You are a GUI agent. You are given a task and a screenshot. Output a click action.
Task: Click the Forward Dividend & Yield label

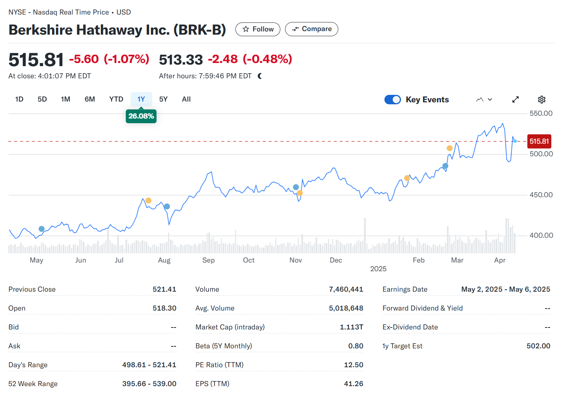pyautogui.click(x=423, y=308)
